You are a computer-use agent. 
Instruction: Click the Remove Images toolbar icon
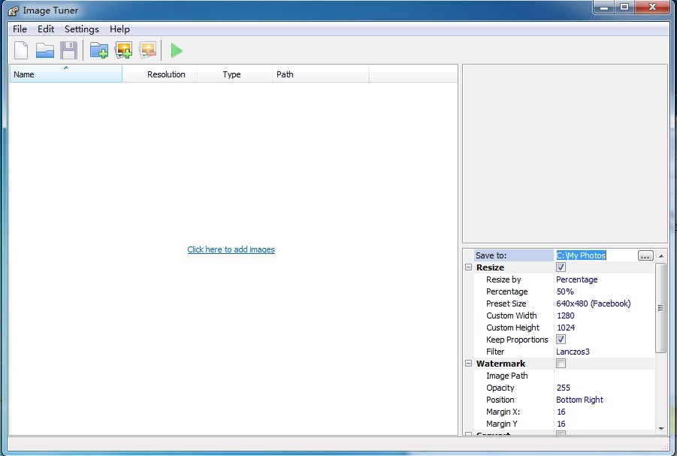(x=147, y=50)
